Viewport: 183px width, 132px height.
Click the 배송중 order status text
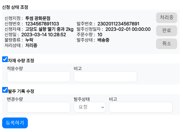coord(103,40)
